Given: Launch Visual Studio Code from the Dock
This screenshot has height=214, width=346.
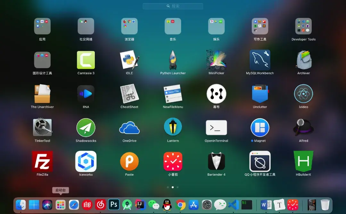Looking at the screenshot, I should (x=234, y=205).
